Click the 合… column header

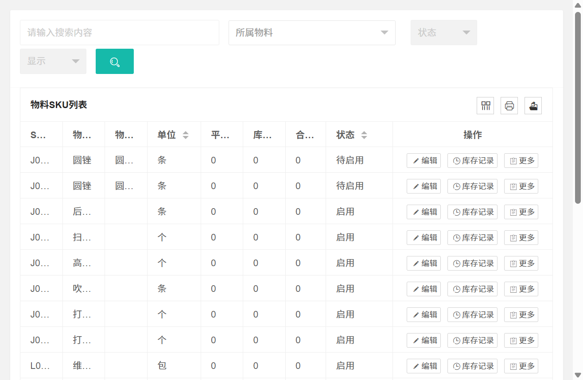306,135
